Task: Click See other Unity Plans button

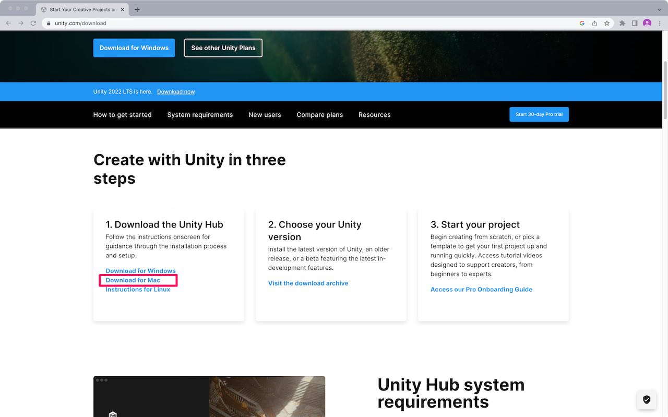Action: [223, 48]
